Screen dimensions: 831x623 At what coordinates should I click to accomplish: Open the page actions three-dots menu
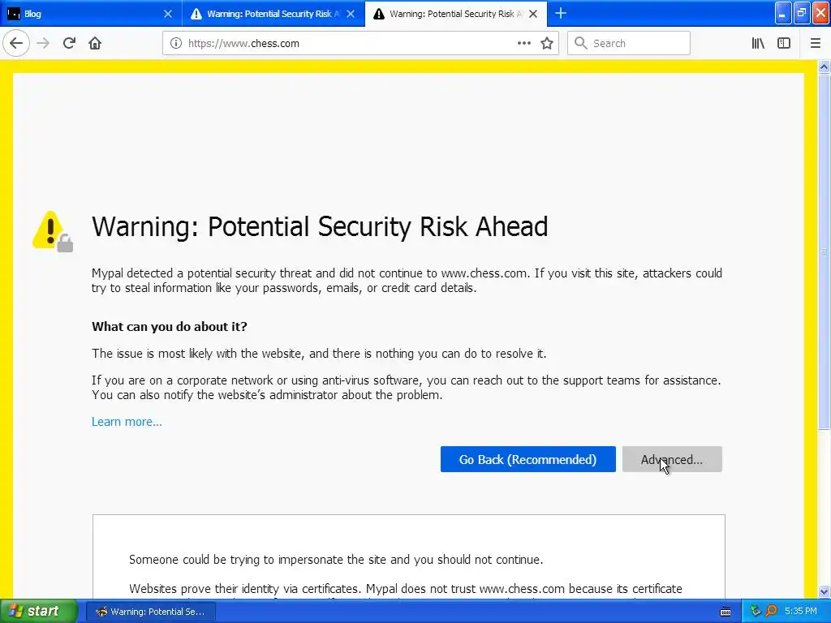523,44
